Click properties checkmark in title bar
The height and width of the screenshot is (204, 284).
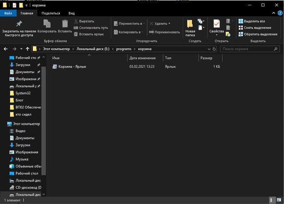pos(14,5)
